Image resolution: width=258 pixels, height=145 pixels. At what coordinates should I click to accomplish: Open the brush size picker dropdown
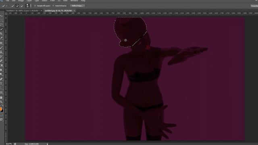pos(31,6)
